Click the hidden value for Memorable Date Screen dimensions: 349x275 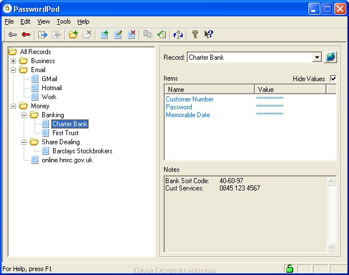[270, 114]
